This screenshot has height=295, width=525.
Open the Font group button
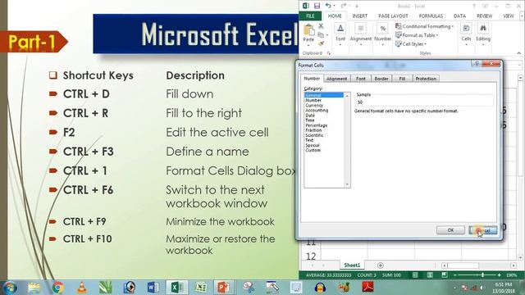(340, 34)
